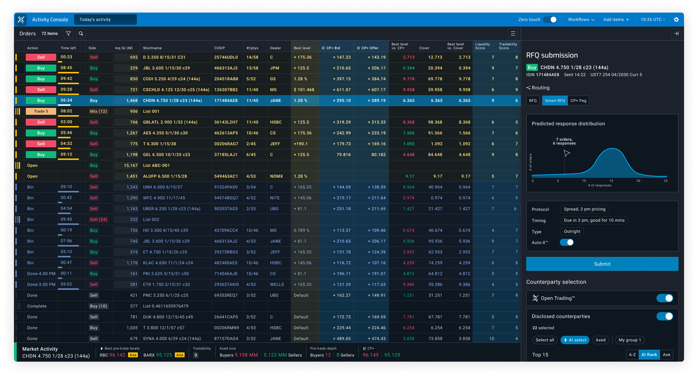Toggle the Auto-X switch

tap(567, 242)
